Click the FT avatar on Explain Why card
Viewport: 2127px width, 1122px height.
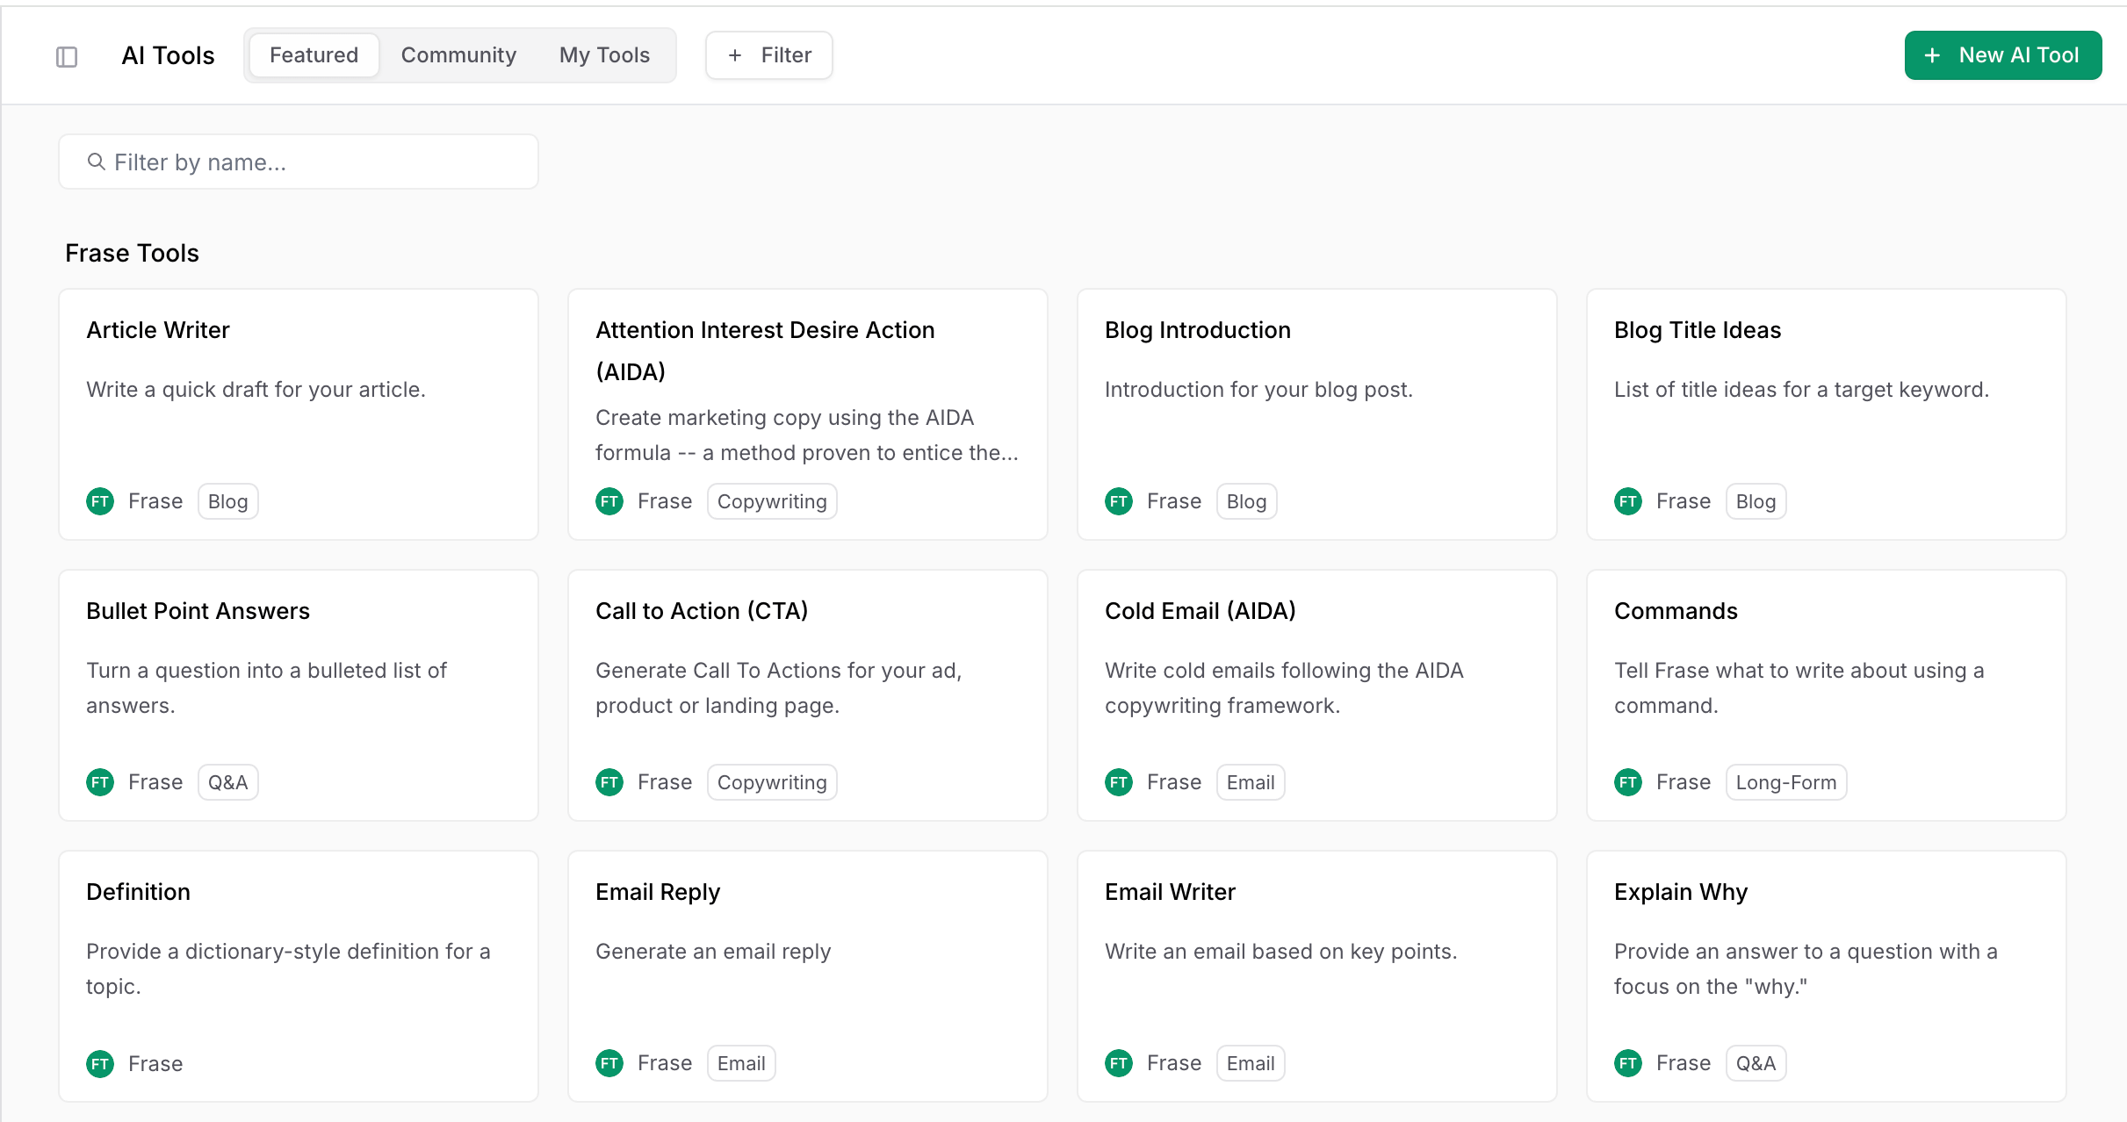tap(1628, 1063)
